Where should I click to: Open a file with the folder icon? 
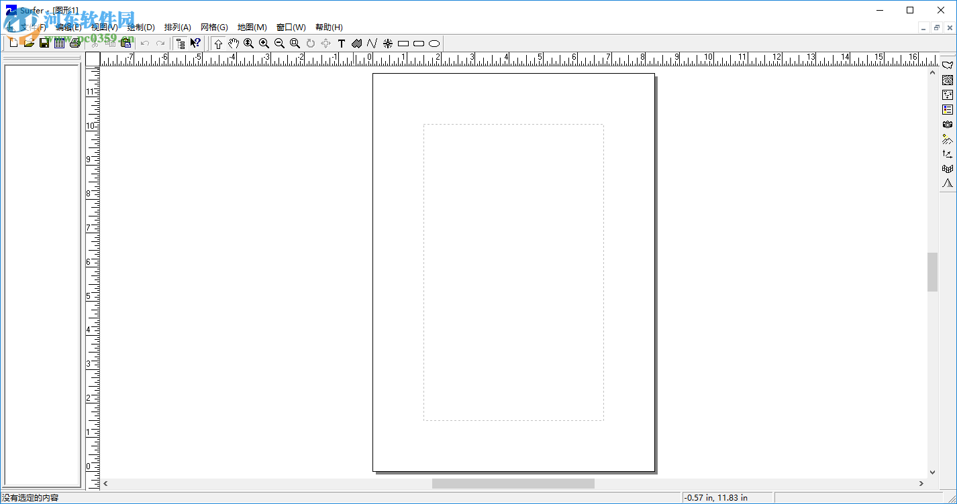coord(29,44)
